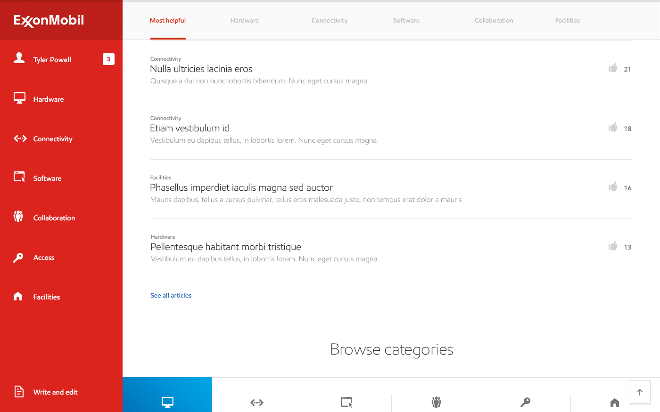Viewport: 660px width, 412px height.
Task: Click the Connectivity arrows icon in sidebar
Action: click(x=20, y=138)
